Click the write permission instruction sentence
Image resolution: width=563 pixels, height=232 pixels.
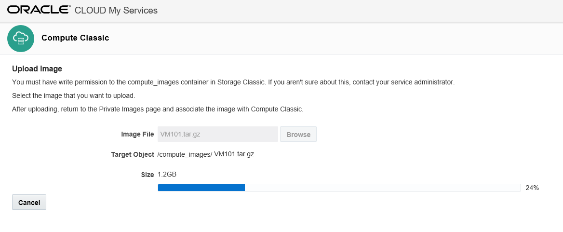[x=233, y=82]
